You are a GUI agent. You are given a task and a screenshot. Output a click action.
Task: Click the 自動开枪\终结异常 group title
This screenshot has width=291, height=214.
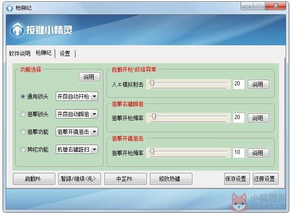(134, 69)
